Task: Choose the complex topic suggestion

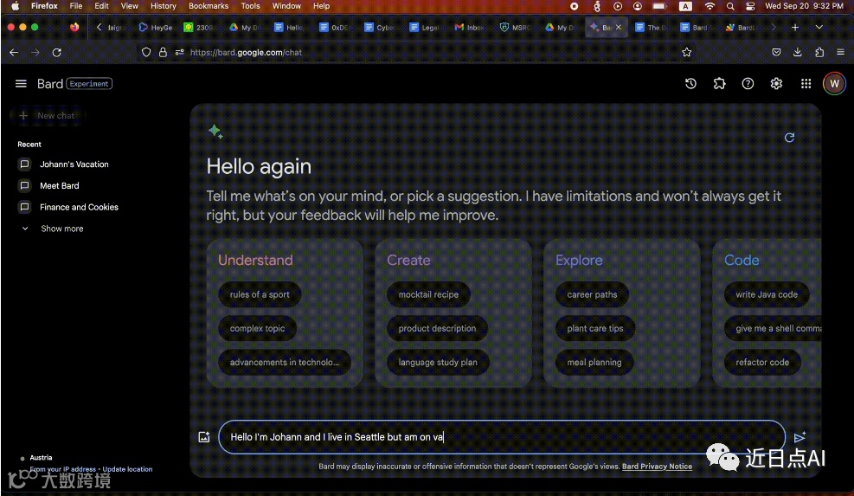Action: [x=257, y=328]
